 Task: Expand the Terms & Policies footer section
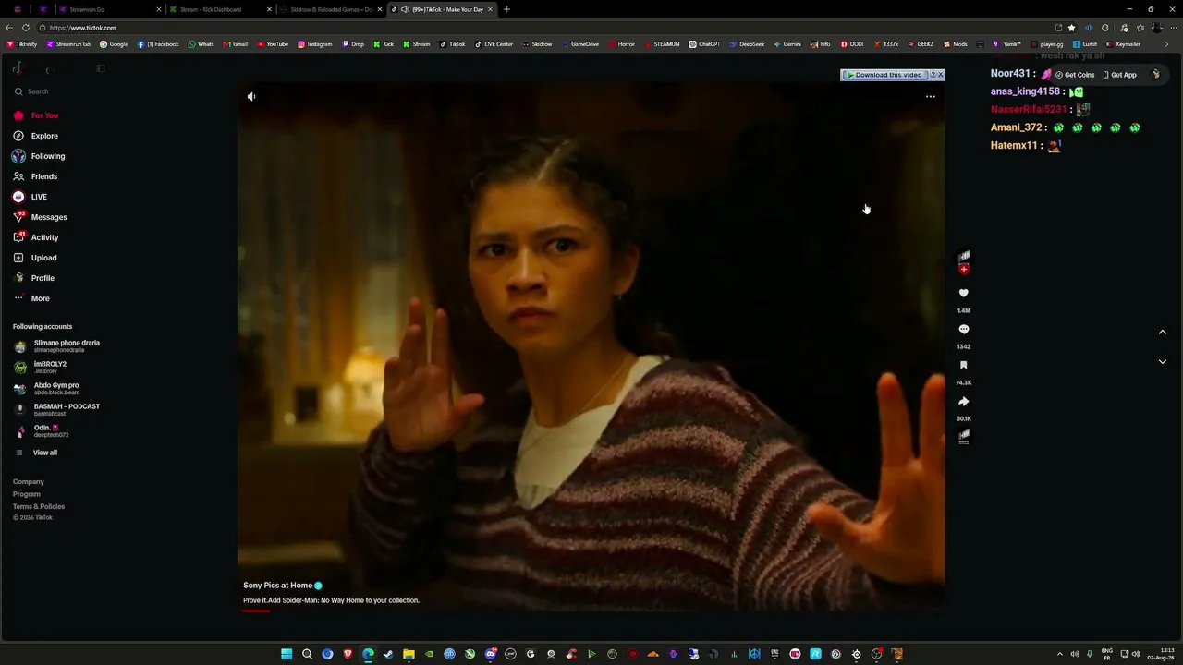click(x=39, y=506)
